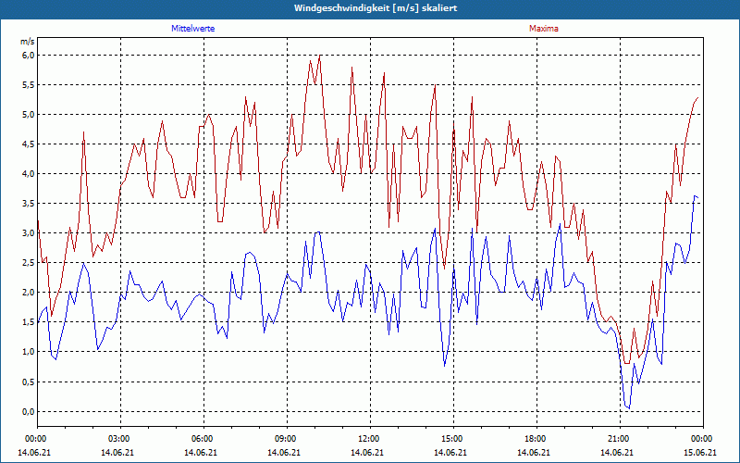Screen dimensions: 740x463
Task: Click the 00:00 label above 14.06.21
Action: click(34, 439)
